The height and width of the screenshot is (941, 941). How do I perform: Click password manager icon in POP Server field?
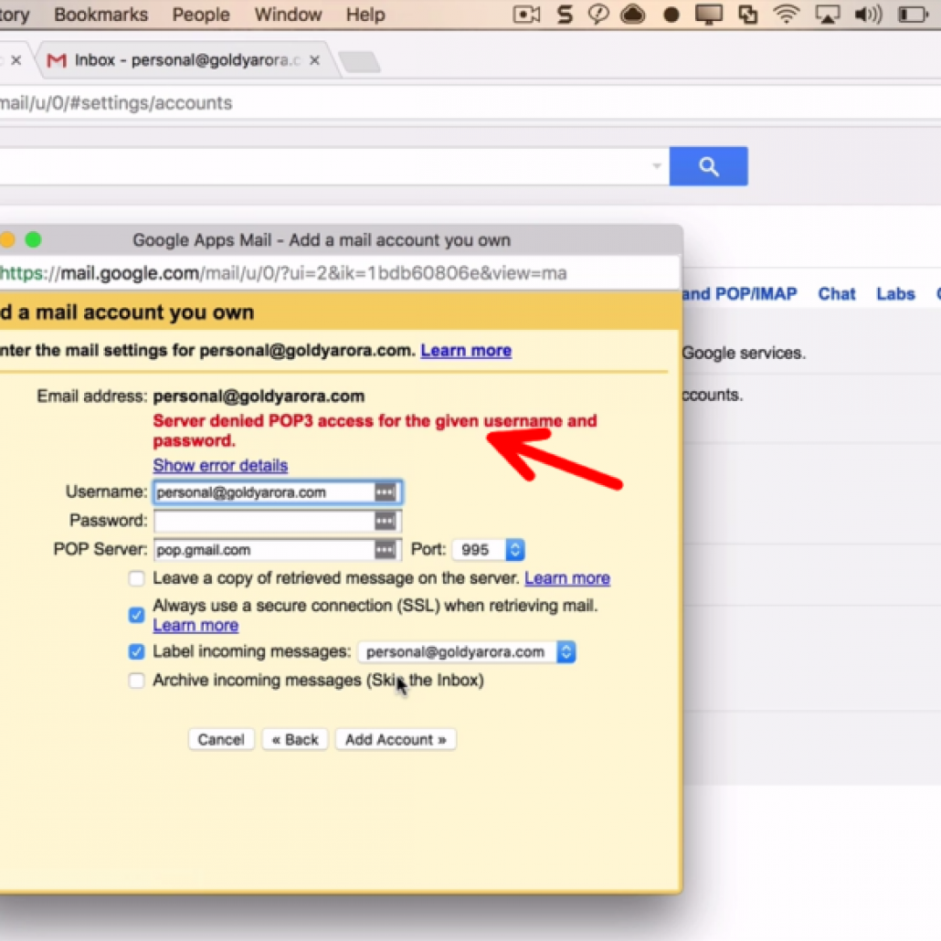coord(386,549)
